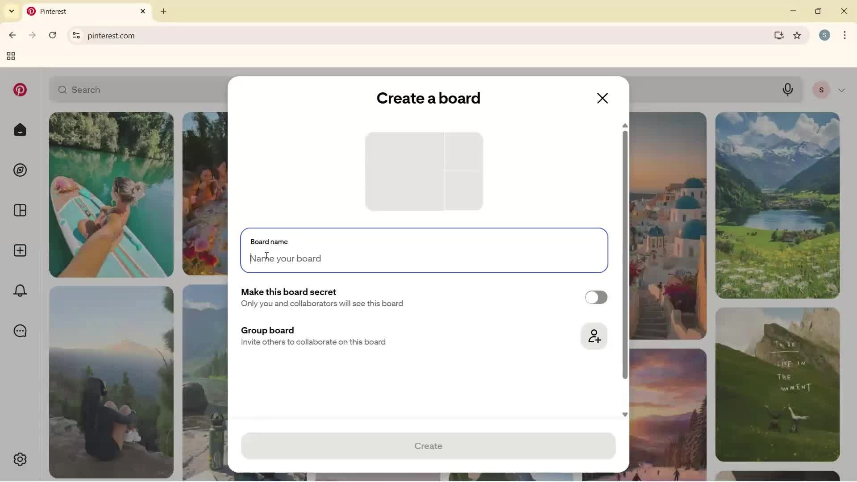This screenshot has width=857, height=482.
Task: Open the Group board invite collaborators icon
Action: pos(594,336)
